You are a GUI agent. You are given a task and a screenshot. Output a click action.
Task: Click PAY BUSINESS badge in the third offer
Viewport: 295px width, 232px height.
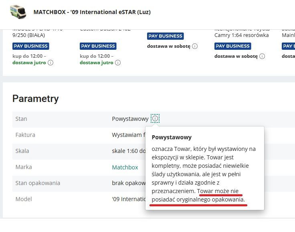165,36
